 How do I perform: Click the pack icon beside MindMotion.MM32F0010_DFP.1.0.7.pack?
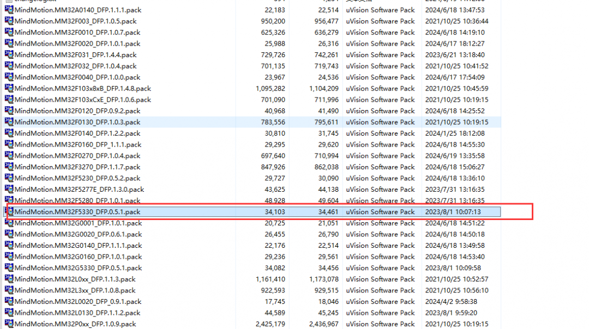click(x=9, y=32)
